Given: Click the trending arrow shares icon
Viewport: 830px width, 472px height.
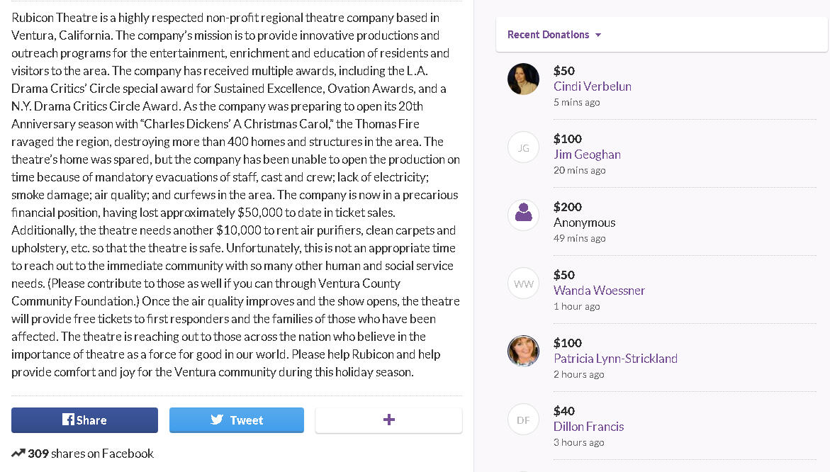Looking at the screenshot, I should point(18,454).
